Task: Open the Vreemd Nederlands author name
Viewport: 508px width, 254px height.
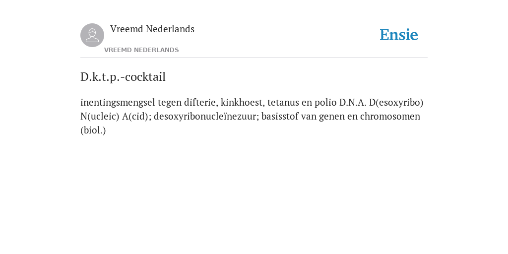Action: pyautogui.click(x=152, y=29)
